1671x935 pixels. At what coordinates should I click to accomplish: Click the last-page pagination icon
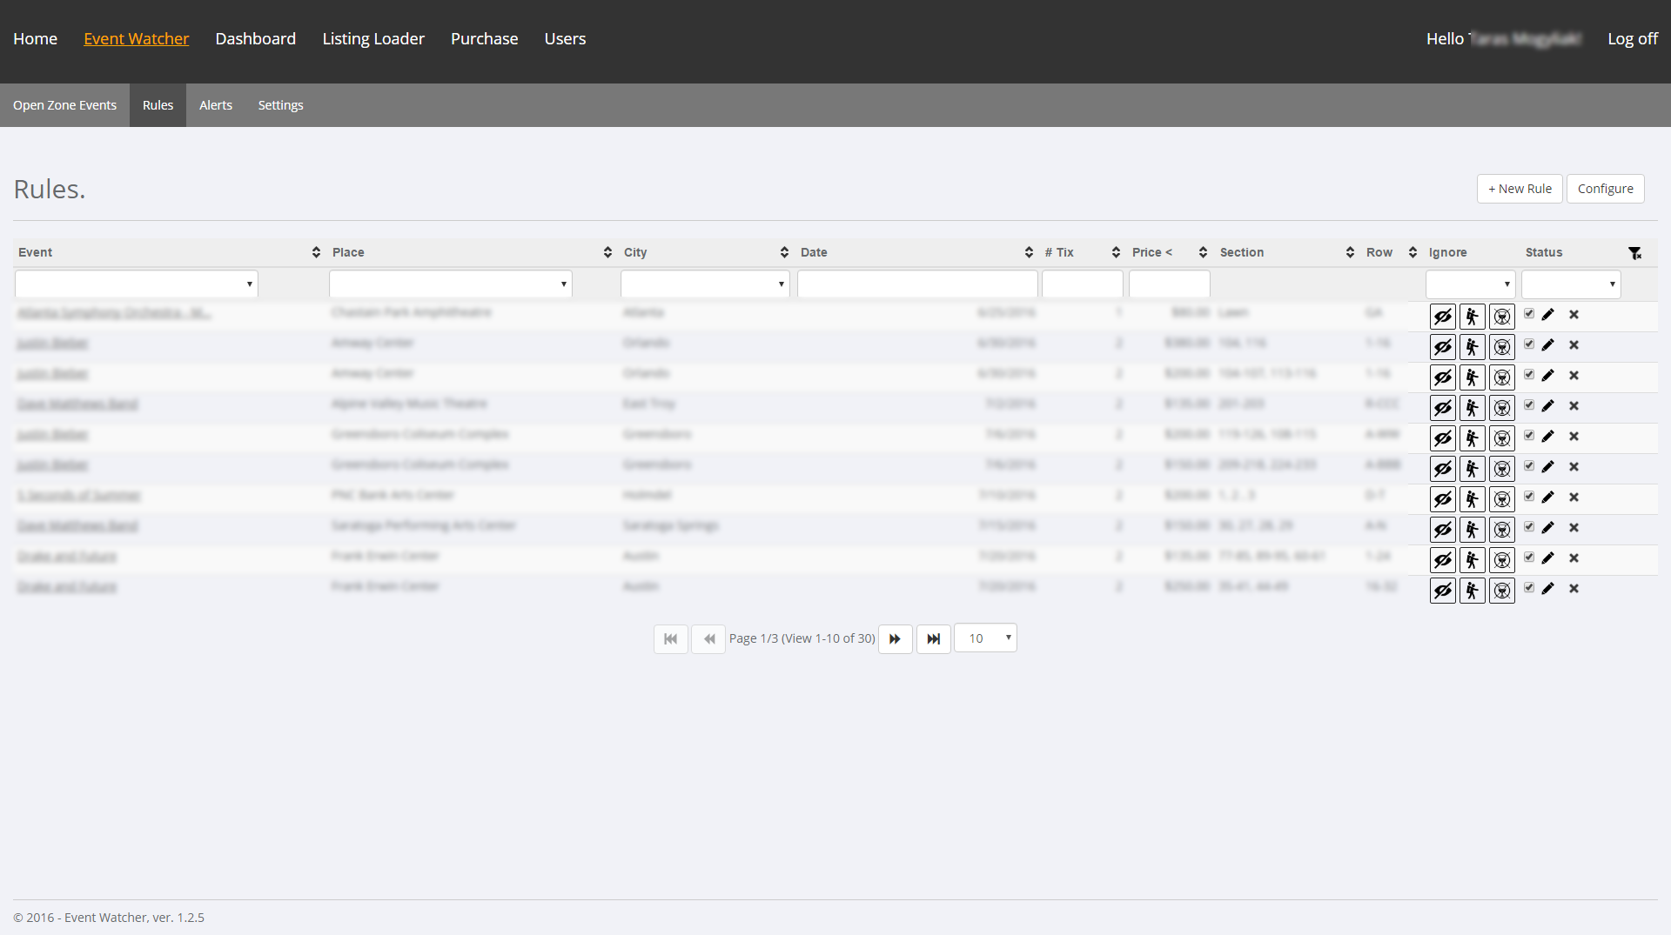tap(934, 638)
